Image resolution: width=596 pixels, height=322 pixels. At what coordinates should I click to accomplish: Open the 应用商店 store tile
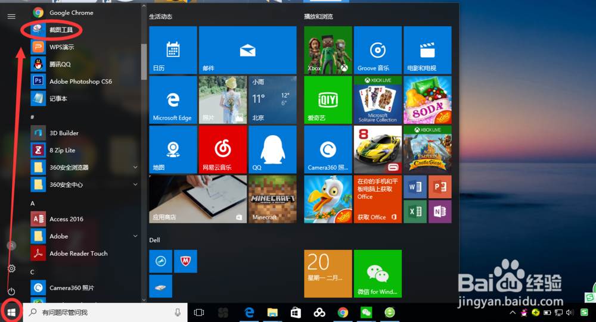click(198, 199)
